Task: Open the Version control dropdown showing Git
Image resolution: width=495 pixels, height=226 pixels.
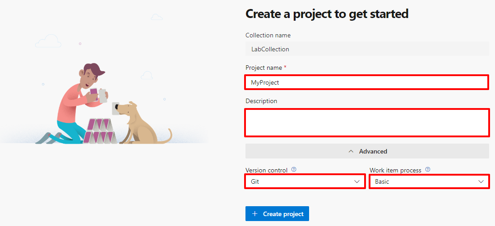Action: (305, 181)
